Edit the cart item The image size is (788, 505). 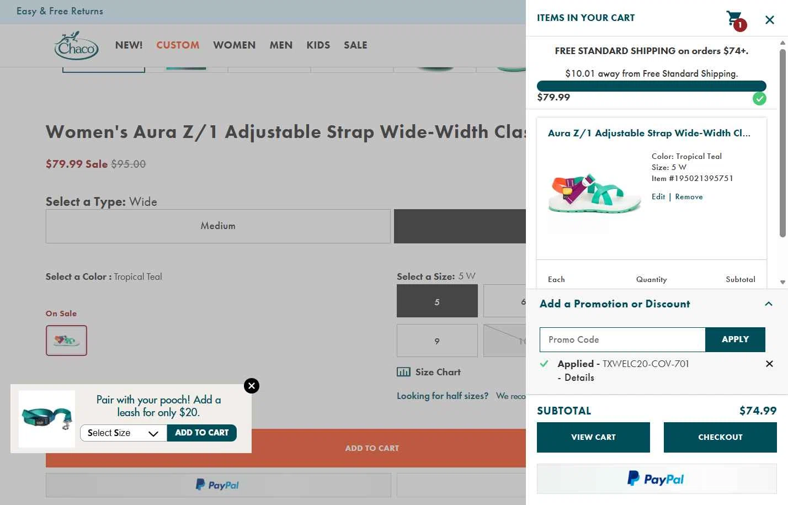click(658, 196)
